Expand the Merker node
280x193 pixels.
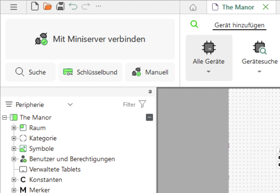pos(14,190)
